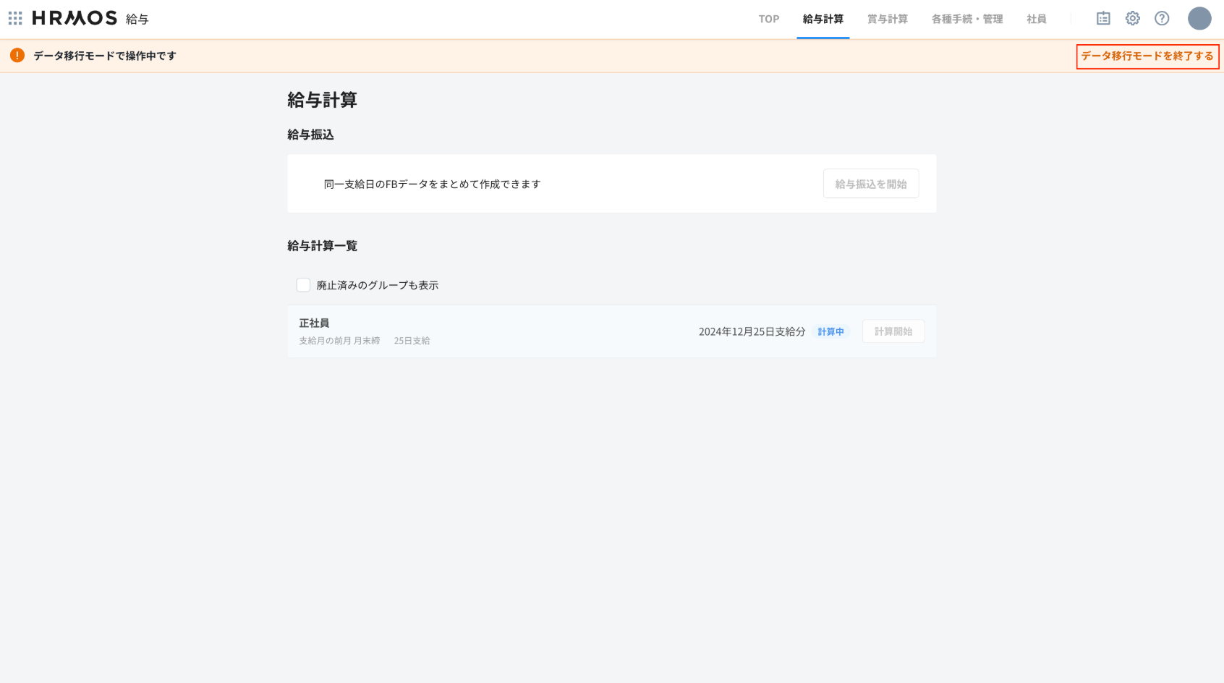1224x683 pixels.
Task: Click the HRMOS logo
Action: 75,18
